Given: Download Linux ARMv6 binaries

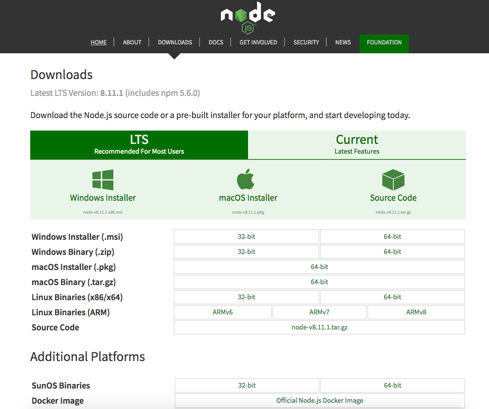Looking at the screenshot, I should click(x=223, y=312).
